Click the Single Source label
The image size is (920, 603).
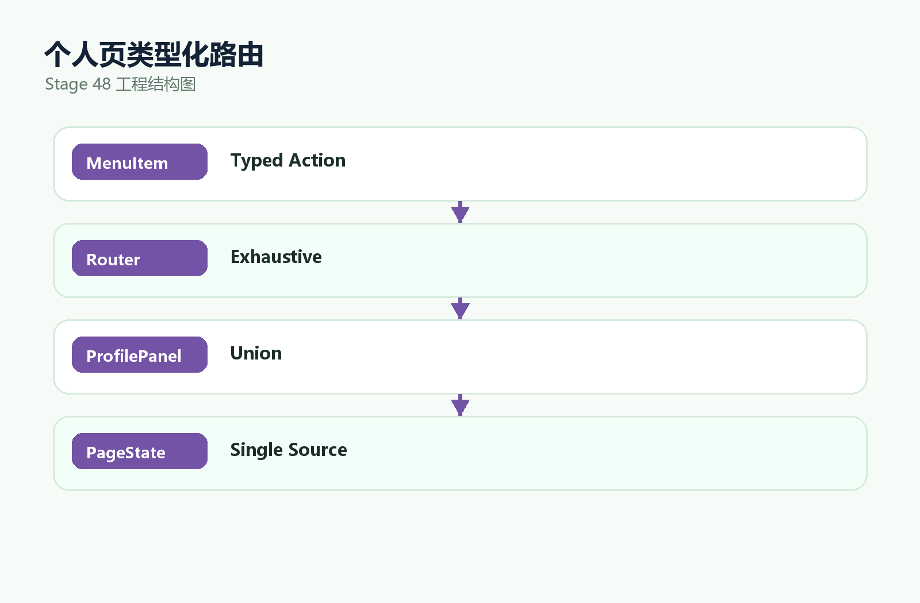point(289,450)
